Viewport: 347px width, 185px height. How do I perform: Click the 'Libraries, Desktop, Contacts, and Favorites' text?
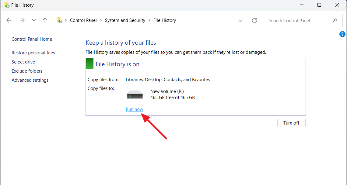tap(168, 80)
